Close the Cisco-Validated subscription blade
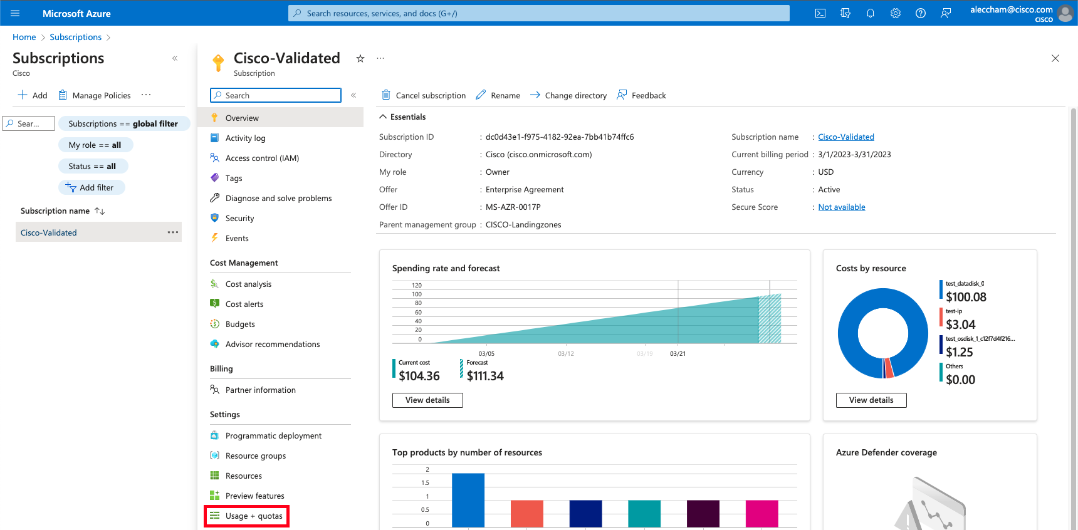This screenshot has height=530, width=1078. point(1055,58)
